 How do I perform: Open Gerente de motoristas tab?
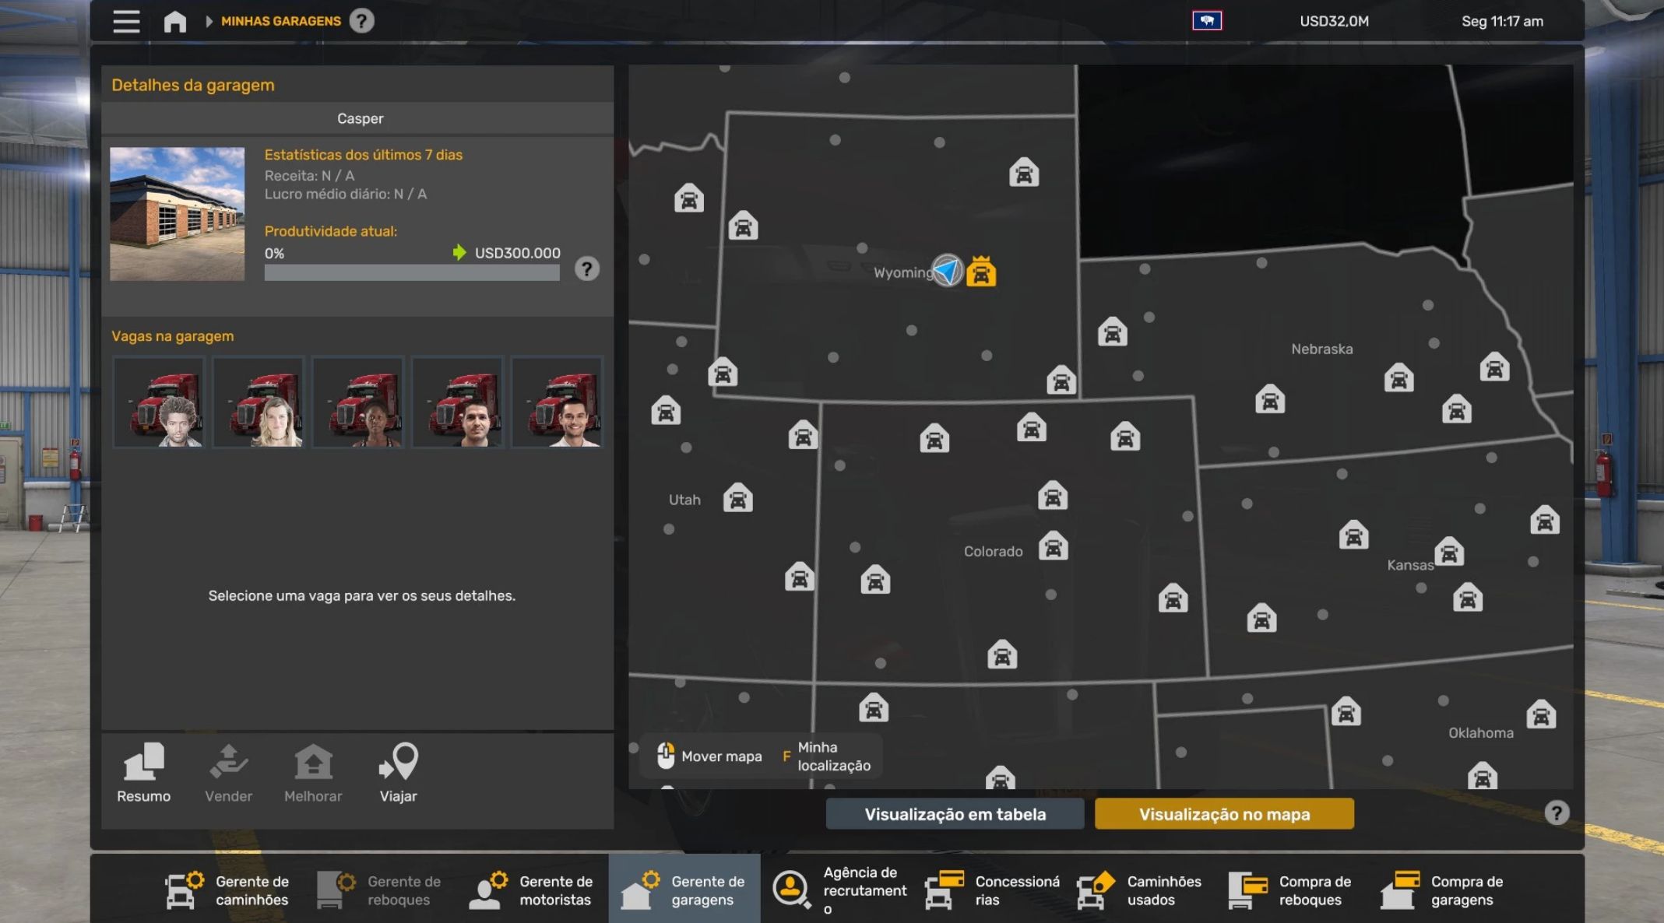coord(532,890)
